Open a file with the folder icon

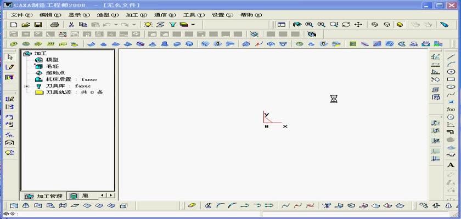tap(26, 25)
